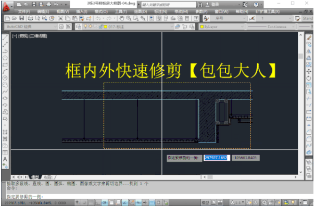The height and width of the screenshot is (206, 315).
Task: Click the Cut scissors icon
Action: (60, 19)
